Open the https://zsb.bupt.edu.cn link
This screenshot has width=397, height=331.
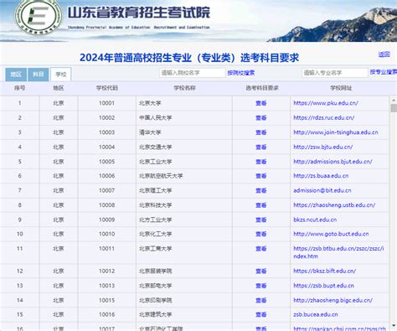tap(323, 286)
